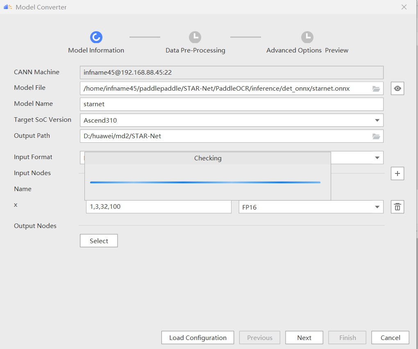Click the Advanced Options Preview step icon

307,37
